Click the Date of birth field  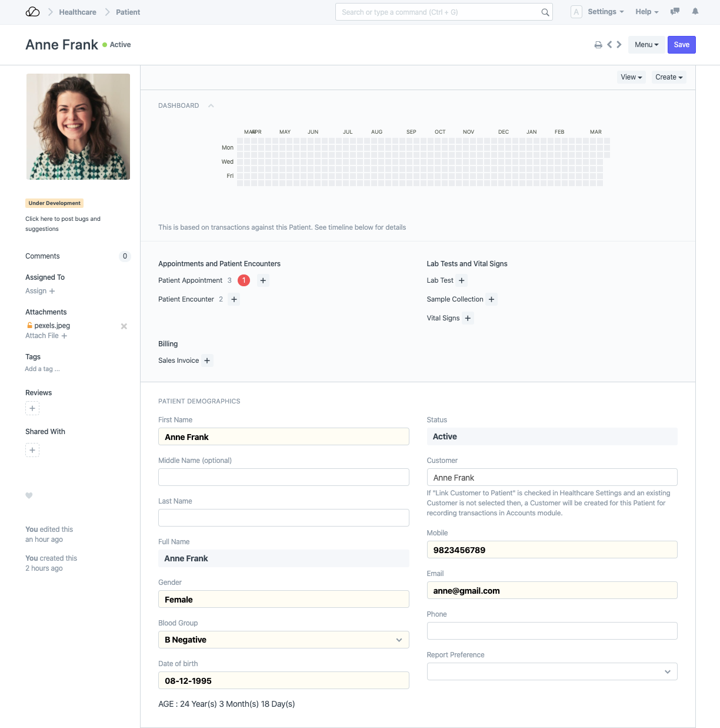284,680
